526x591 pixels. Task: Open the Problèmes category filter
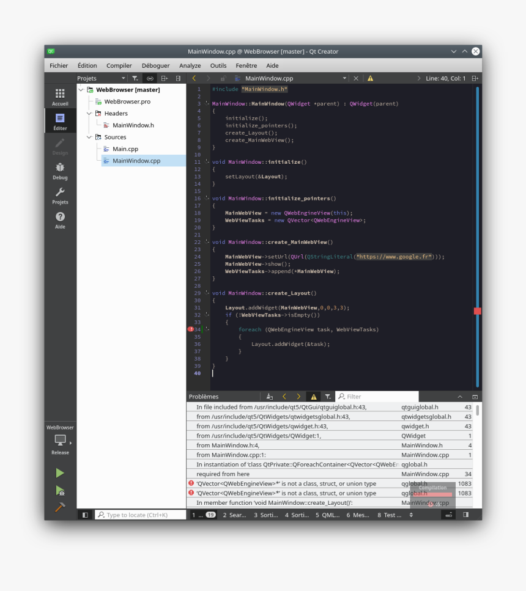click(x=328, y=397)
